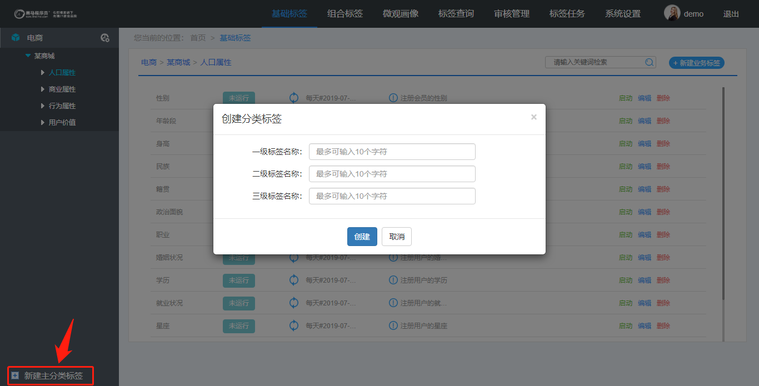Click the 退出 logout link
The image size is (759, 386).
tap(731, 14)
